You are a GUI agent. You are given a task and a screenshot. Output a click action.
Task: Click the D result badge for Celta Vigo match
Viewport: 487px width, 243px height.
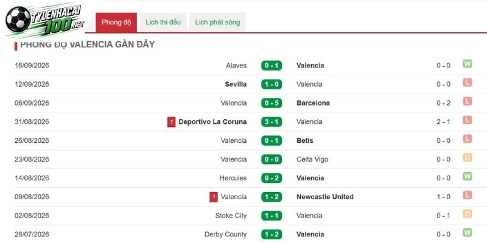[x=467, y=157]
